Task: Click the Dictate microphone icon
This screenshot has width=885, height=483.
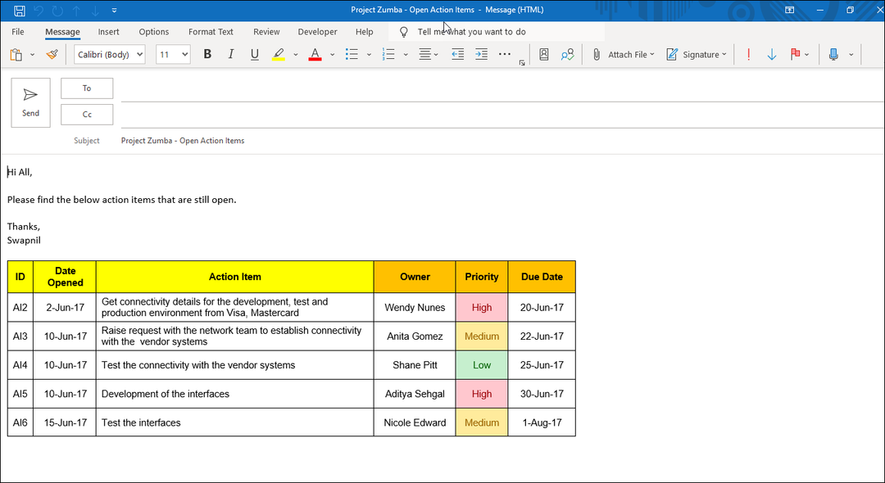Action: click(833, 55)
